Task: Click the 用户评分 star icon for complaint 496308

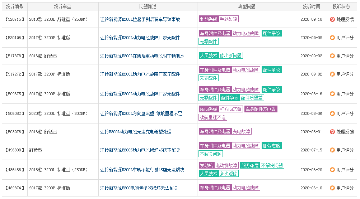Action: click(332, 150)
